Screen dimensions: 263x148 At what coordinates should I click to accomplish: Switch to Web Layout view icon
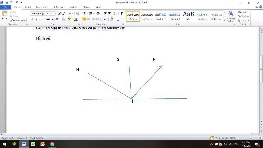click(x=219, y=138)
